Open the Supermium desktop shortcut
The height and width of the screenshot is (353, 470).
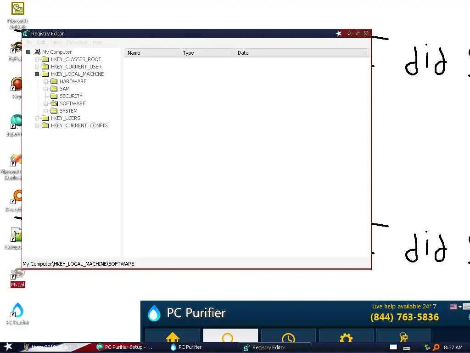click(16, 121)
